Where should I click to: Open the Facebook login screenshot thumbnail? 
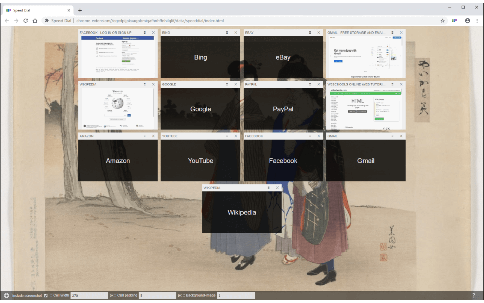coord(118,57)
